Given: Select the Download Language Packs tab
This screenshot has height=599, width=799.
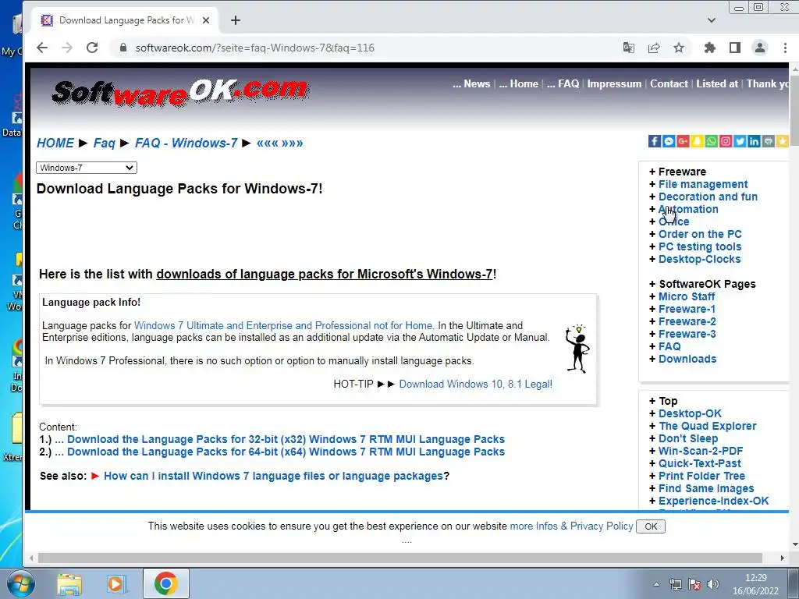Looking at the screenshot, I should point(126,20).
